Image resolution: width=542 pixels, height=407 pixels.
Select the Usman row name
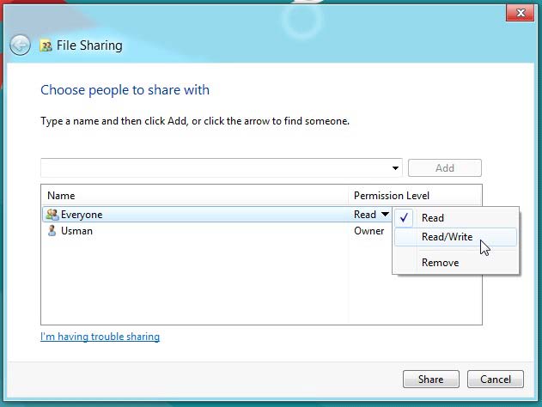[76, 231]
